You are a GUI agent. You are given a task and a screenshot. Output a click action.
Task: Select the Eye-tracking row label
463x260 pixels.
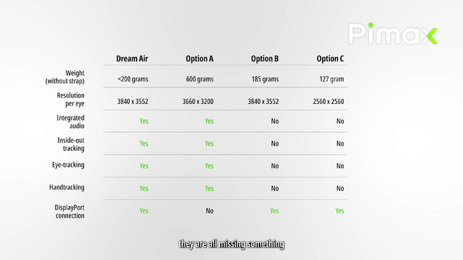coord(68,165)
